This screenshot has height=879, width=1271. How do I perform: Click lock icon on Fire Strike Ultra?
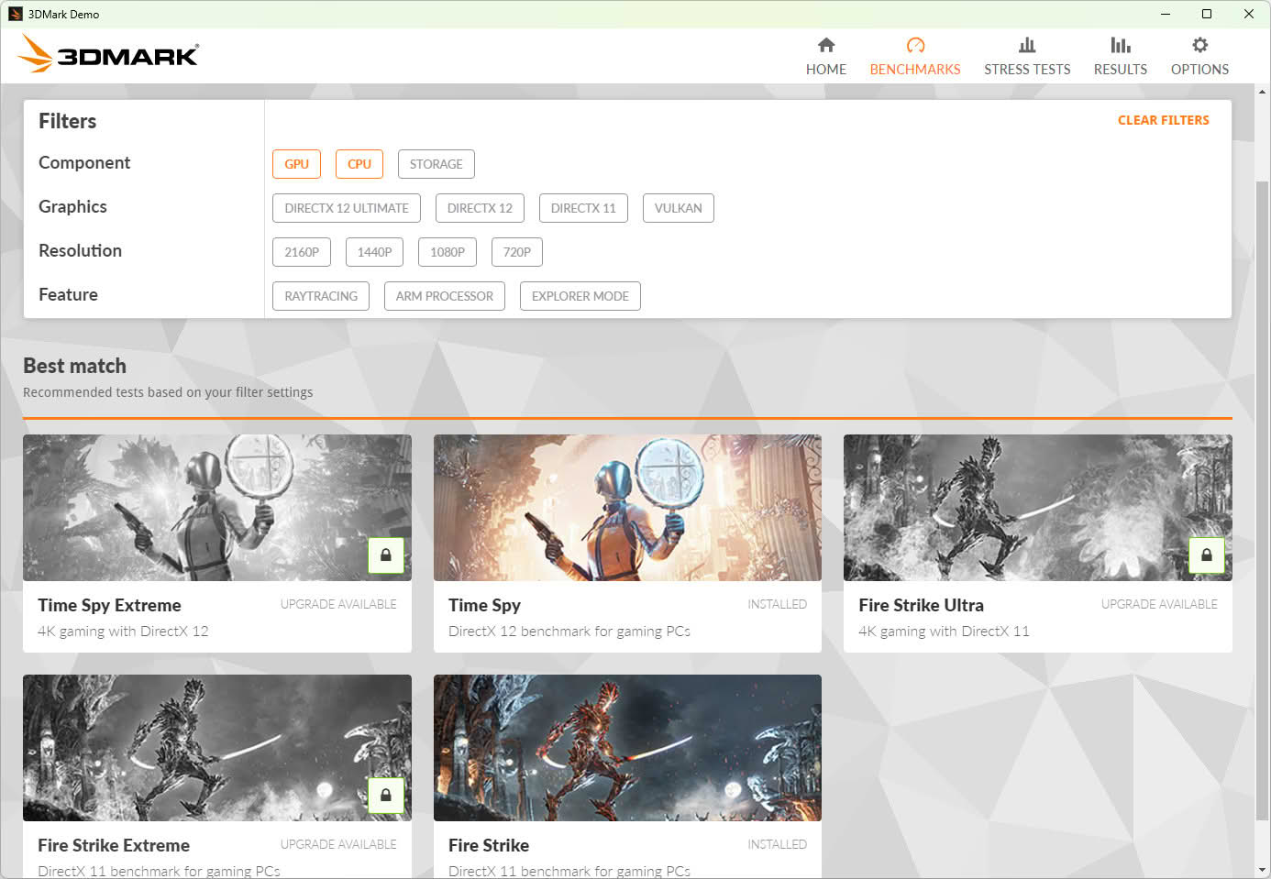[x=1207, y=555]
